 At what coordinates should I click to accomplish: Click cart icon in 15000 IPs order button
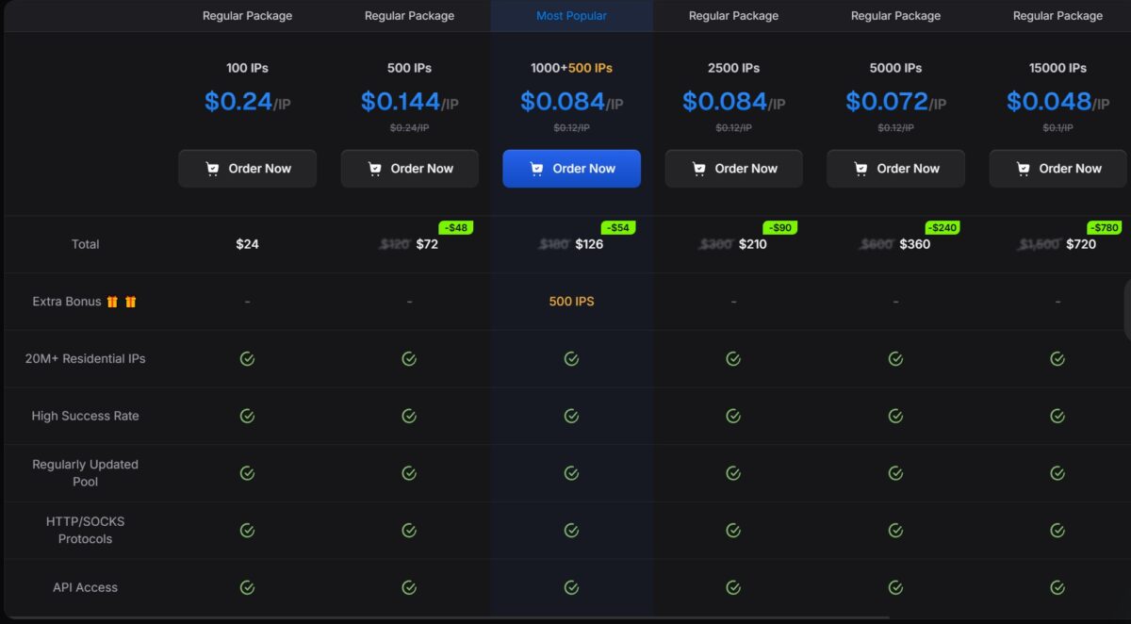(1023, 169)
